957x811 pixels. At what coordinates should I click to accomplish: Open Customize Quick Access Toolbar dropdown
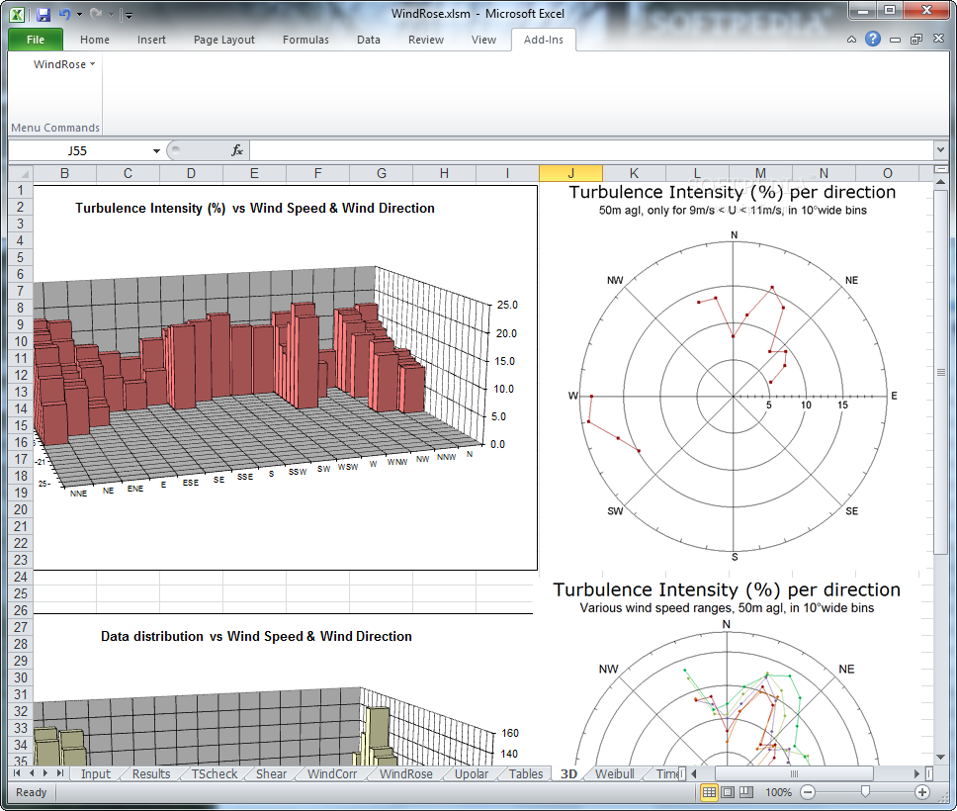pyautogui.click(x=129, y=15)
